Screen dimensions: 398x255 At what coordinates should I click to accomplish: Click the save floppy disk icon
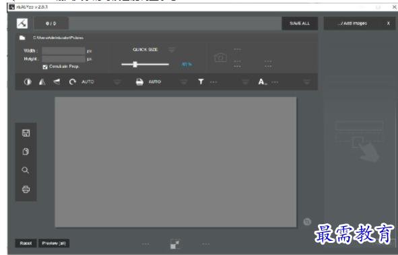(x=26, y=133)
